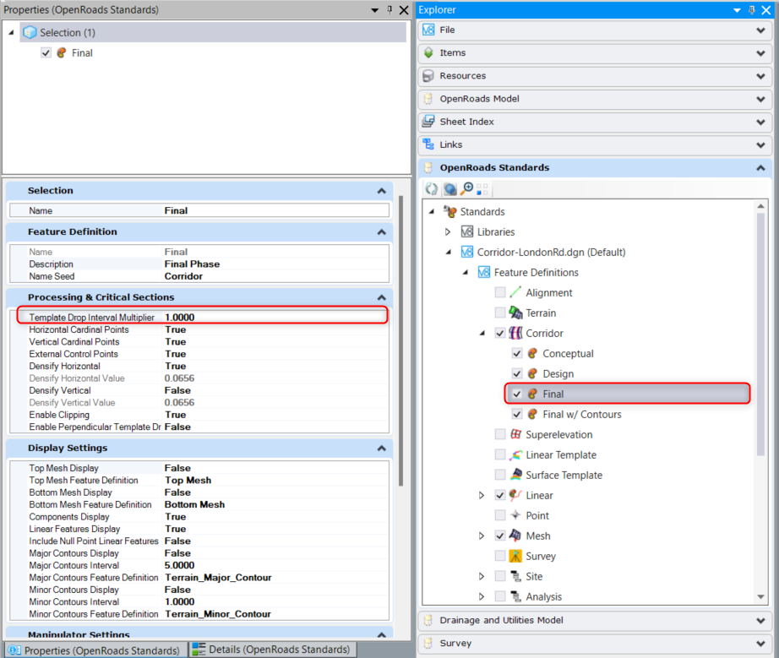Click the Terrain feature icon
779x658 pixels.
point(515,313)
